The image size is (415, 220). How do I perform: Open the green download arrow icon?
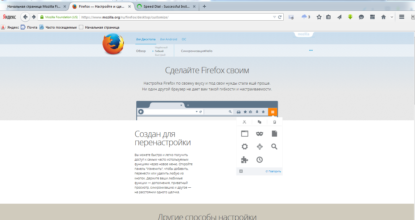(x=350, y=17)
